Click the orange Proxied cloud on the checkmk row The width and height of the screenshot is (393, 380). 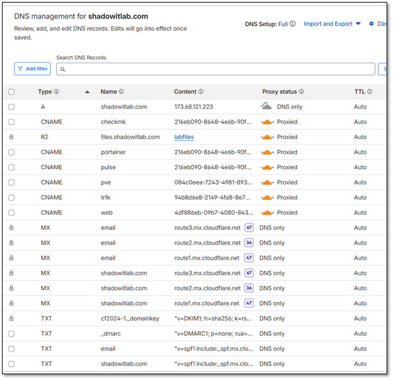267,122
